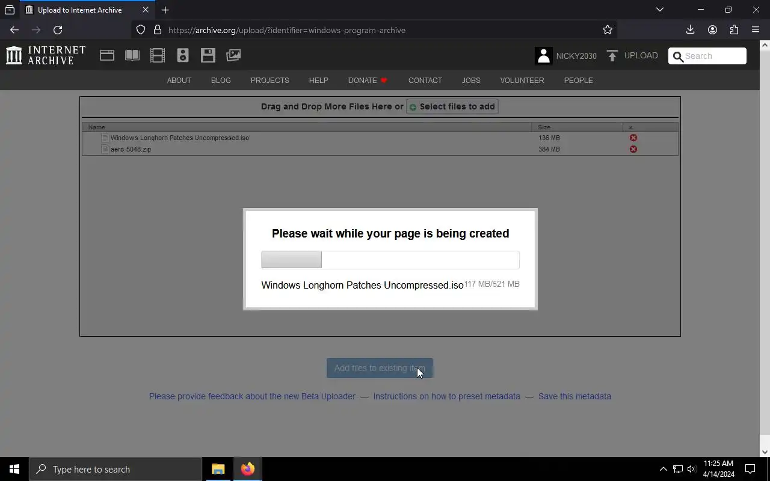The width and height of the screenshot is (770, 481).
Task: Click the Firefox taskbar icon
Action: point(248,469)
